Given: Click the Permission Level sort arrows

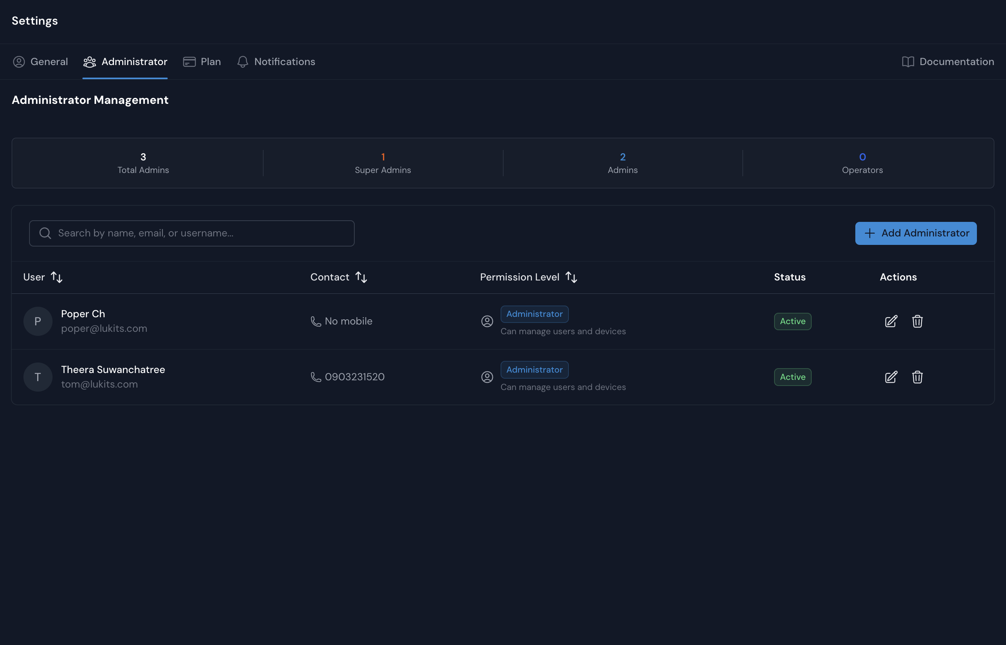Looking at the screenshot, I should (x=571, y=277).
